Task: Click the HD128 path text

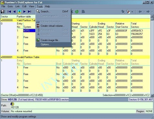Action: (15, 107)
